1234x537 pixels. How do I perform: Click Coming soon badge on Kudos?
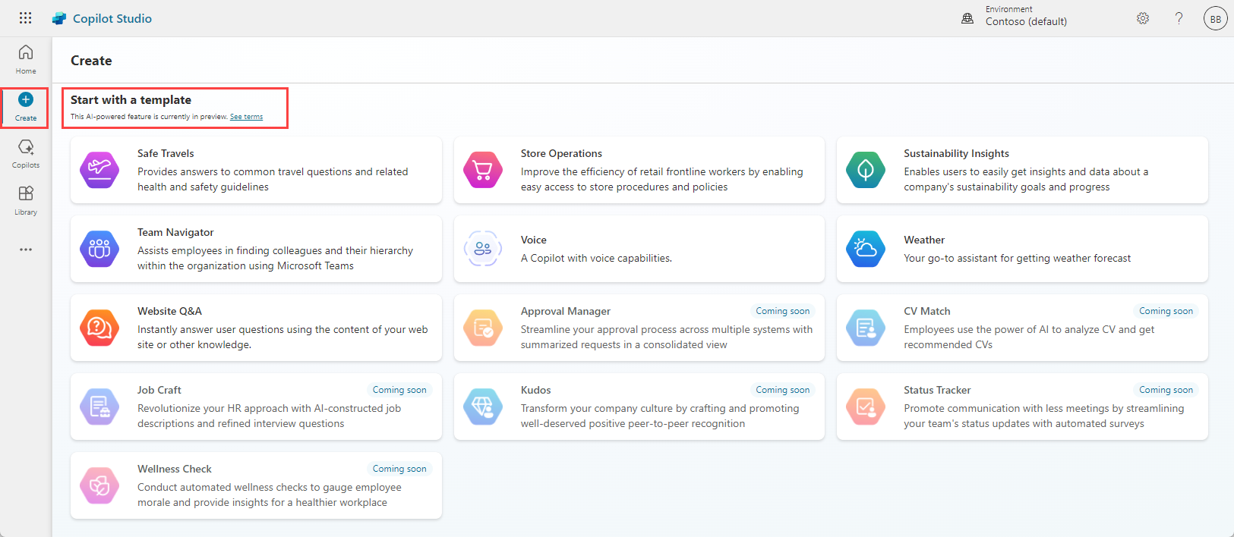tap(782, 390)
